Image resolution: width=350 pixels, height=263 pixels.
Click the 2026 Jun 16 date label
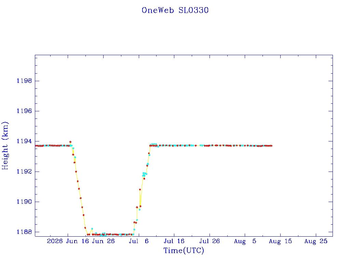pyautogui.click(x=68, y=241)
